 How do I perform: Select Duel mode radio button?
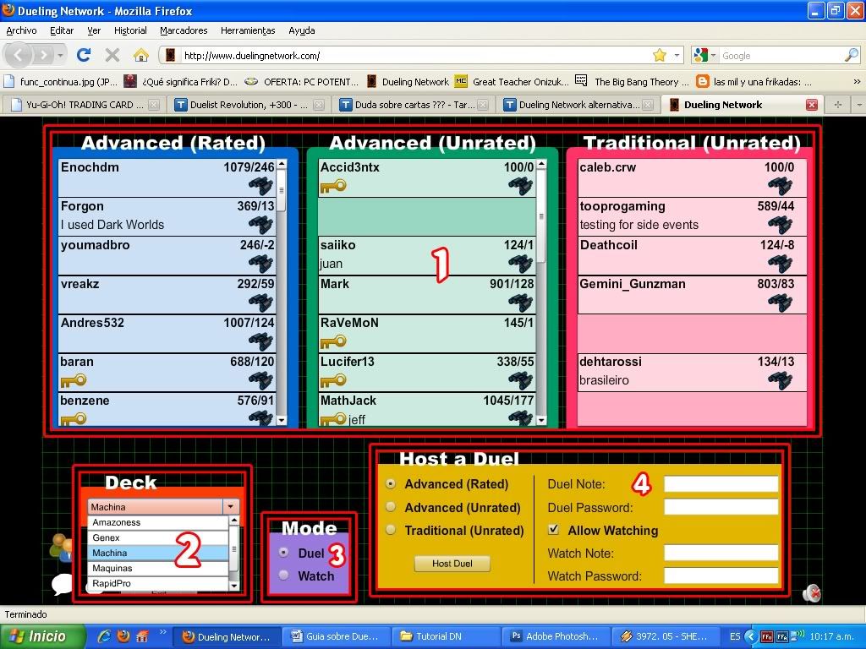(284, 553)
